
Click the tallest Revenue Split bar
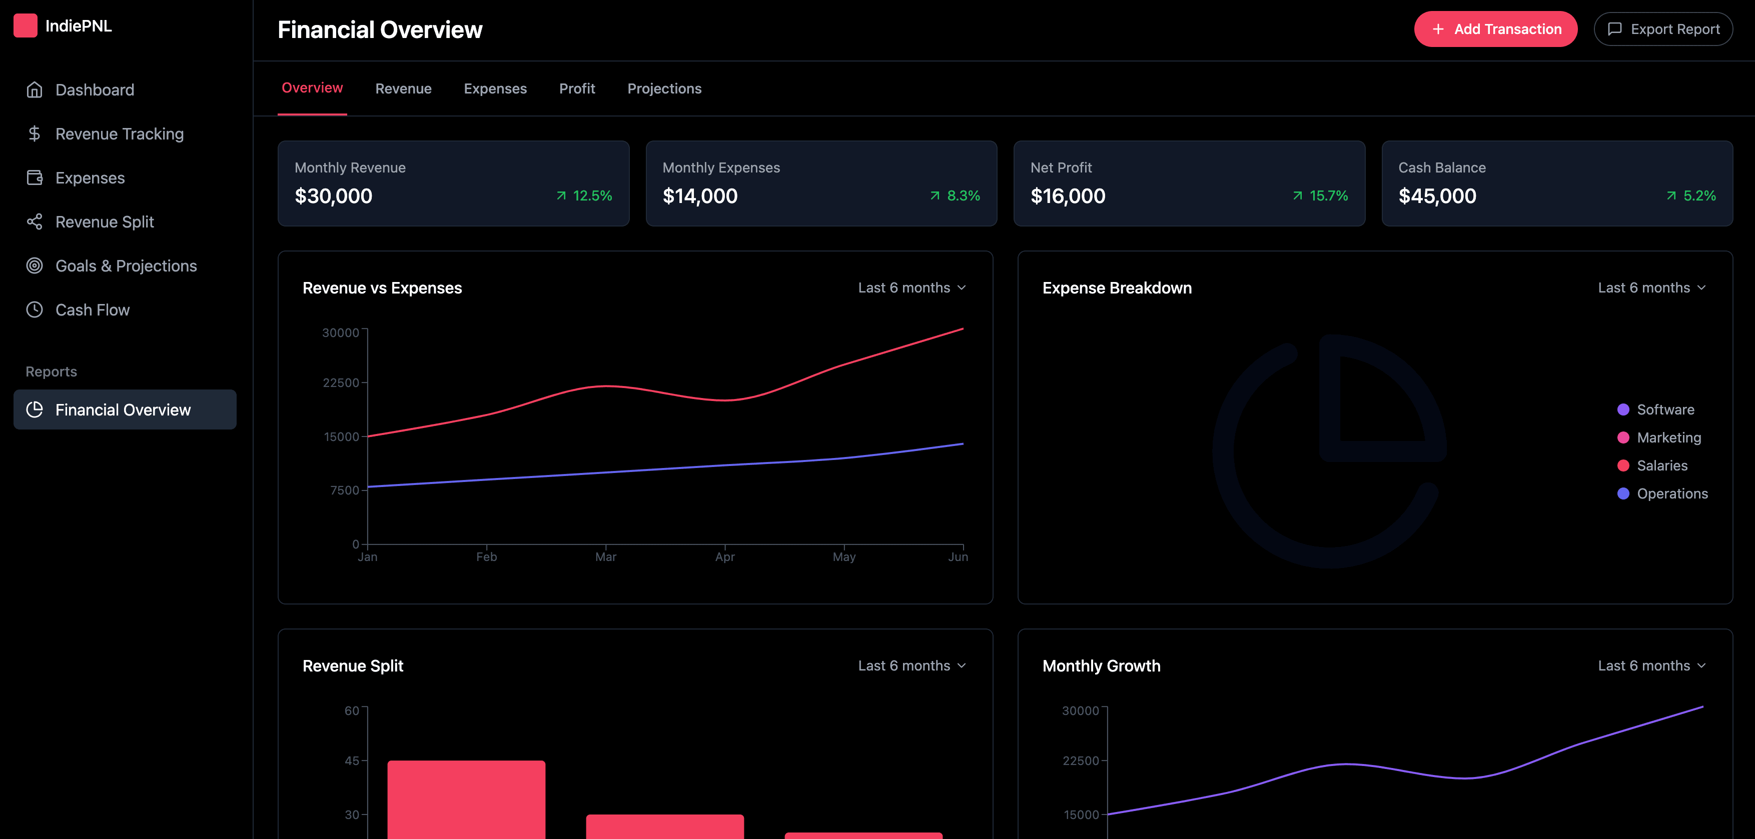[x=466, y=799]
